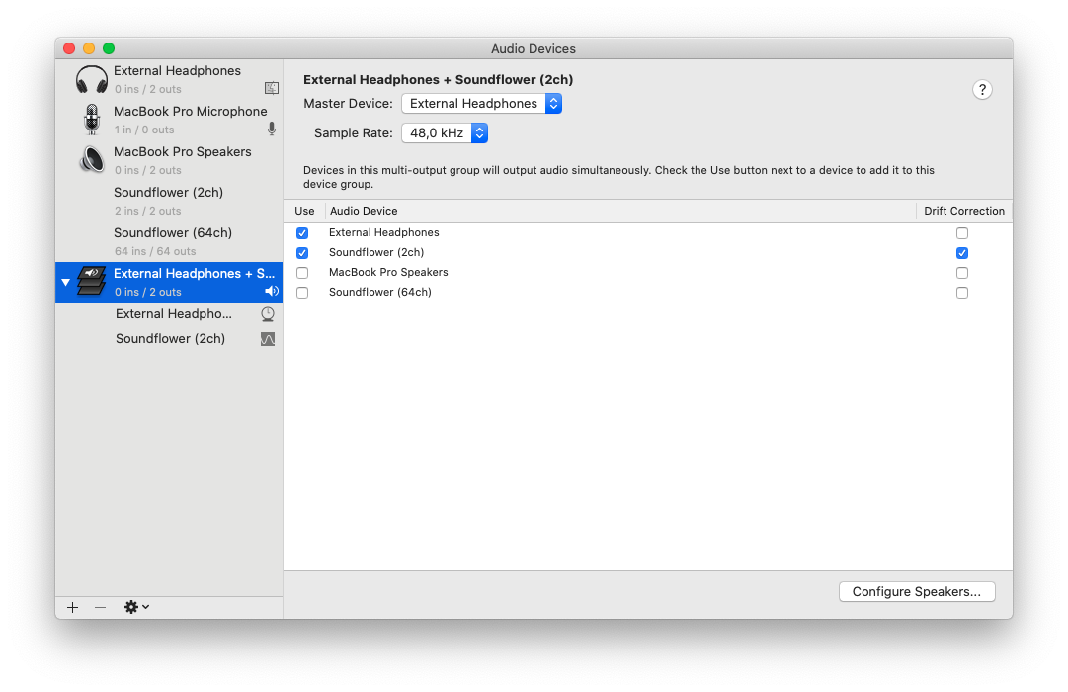Image resolution: width=1068 pixels, height=692 pixels.
Task: Click the multi-output device stack icon
Action: pos(92,282)
